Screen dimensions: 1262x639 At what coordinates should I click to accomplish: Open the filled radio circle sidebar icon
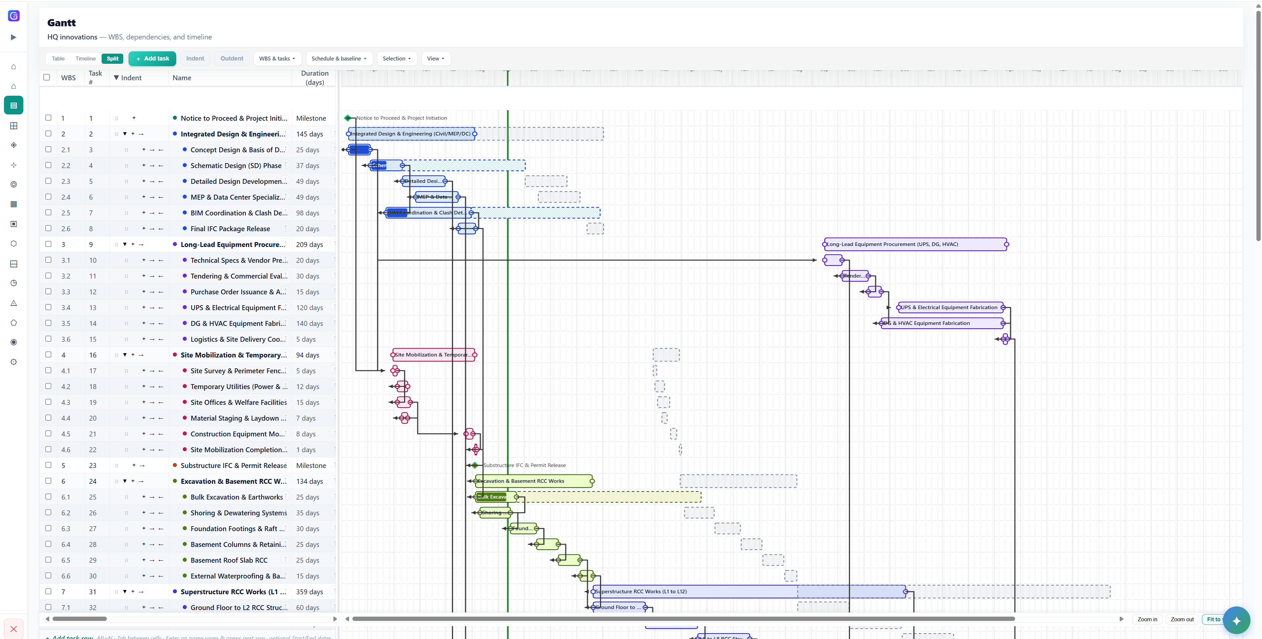(14, 342)
